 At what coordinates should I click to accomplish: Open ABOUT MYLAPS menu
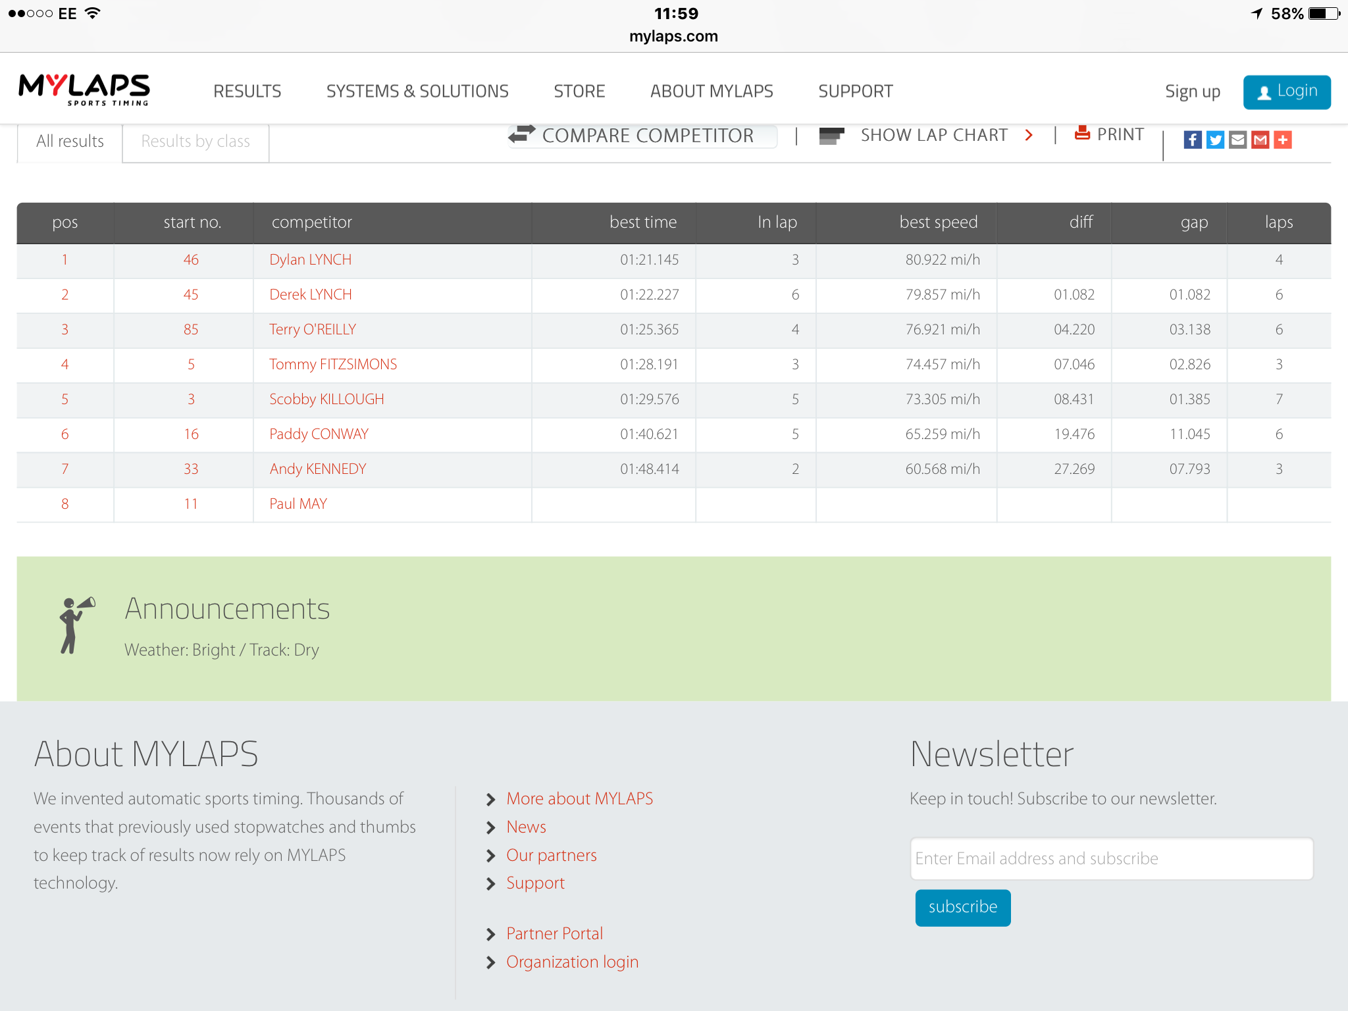(712, 91)
